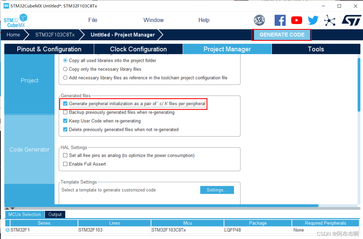
Task: Click the HAL Settings group label
Action: tap(74, 147)
